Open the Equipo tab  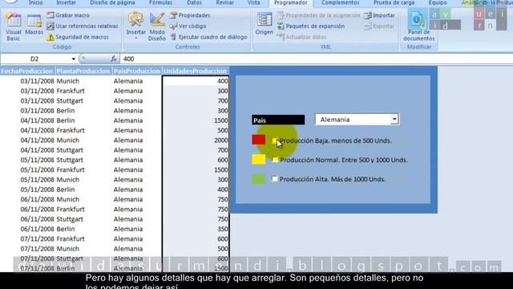point(438,2)
